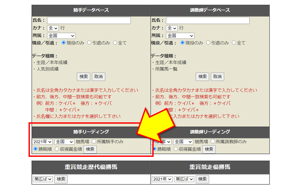Click the trainer database name input field
Viewport: 301px width, 188px height.
click(x=207, y=21)
